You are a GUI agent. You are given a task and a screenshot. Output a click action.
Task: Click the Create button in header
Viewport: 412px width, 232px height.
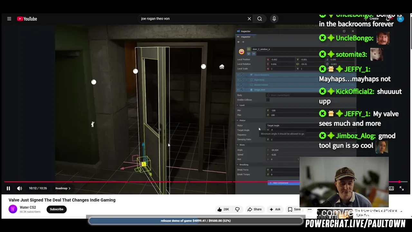pyautogui.click(x=371, y=19)
